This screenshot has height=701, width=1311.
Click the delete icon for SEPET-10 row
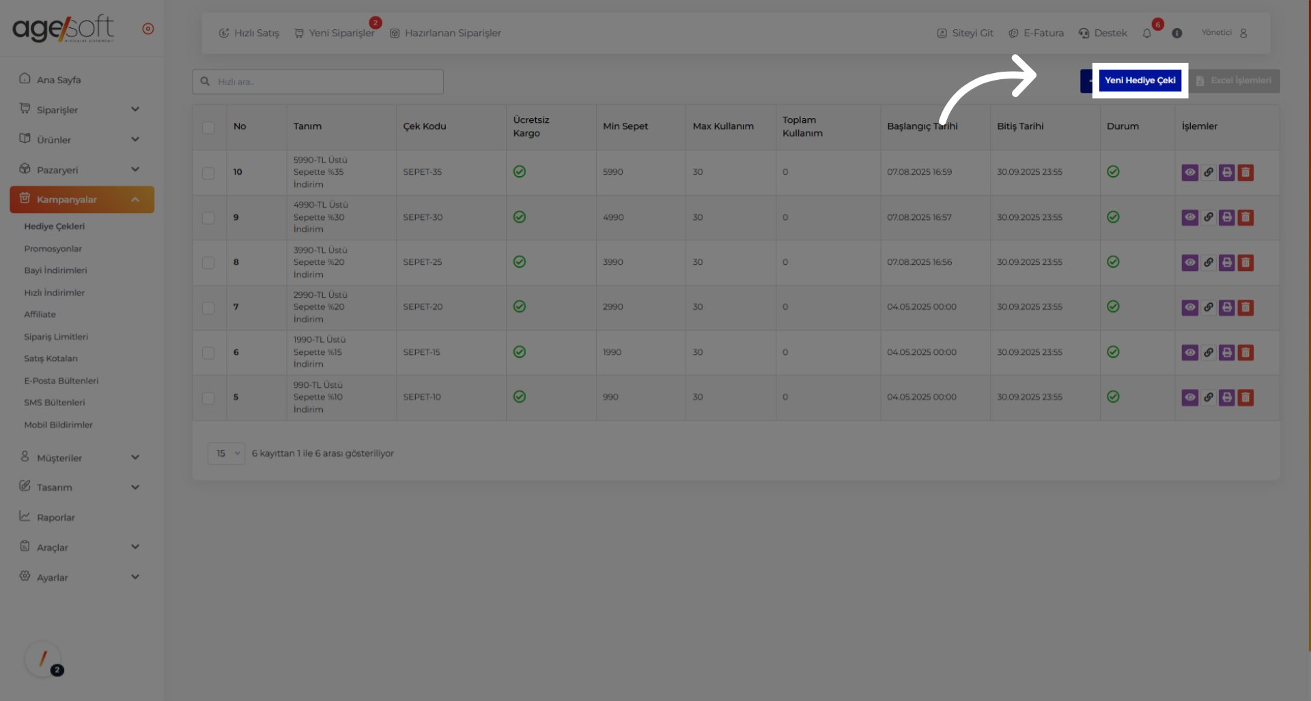click(1245, 398)
